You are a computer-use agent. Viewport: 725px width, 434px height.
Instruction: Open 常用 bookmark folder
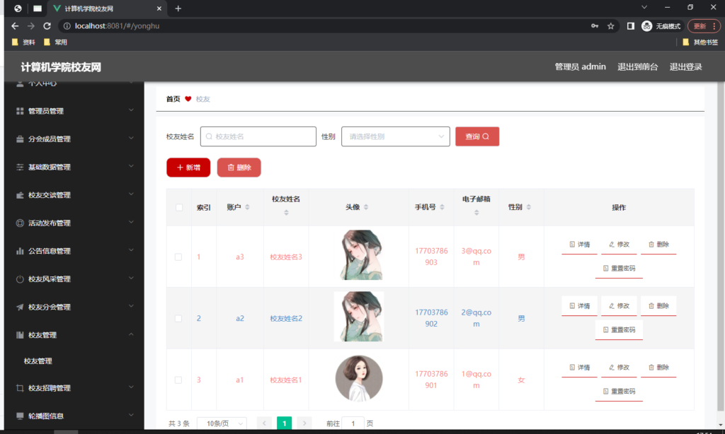[x=55, y=42]
